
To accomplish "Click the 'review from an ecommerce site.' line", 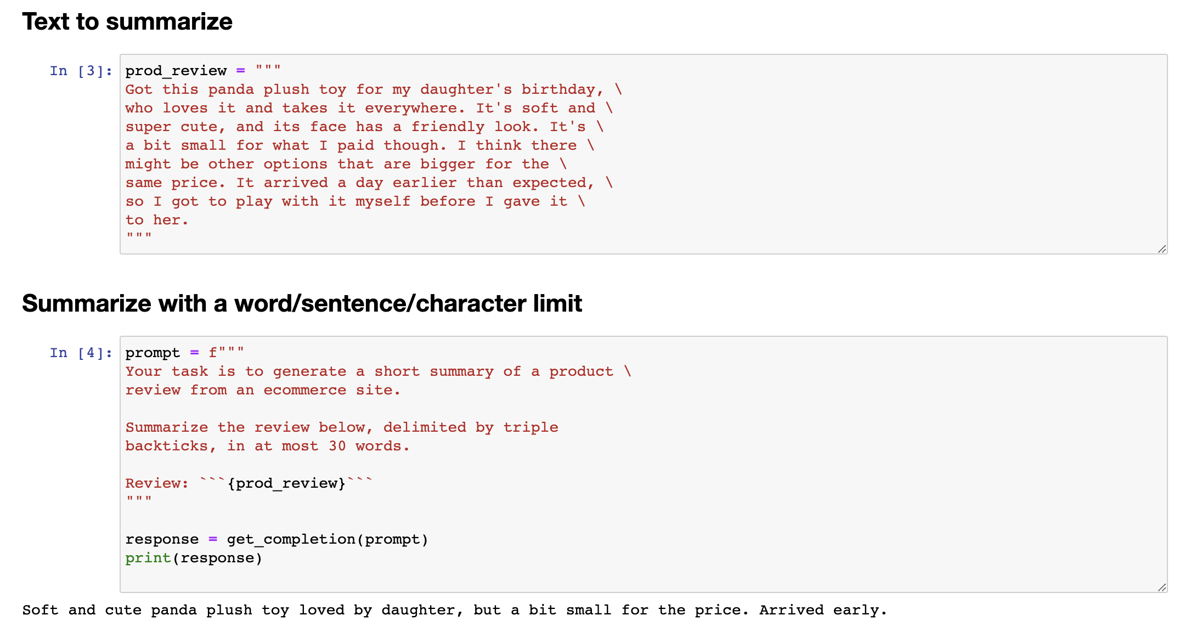I will 263,390.
